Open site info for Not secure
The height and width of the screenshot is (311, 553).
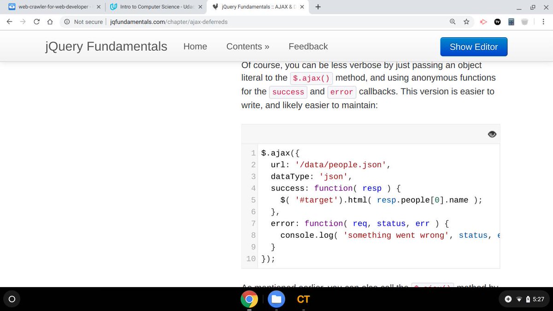[67, 22]
